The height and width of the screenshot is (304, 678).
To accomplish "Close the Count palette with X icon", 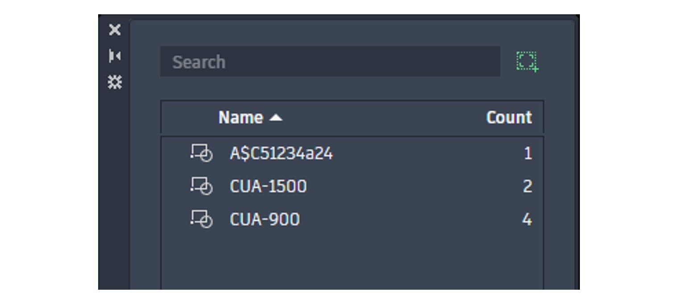I will point(115,30).
